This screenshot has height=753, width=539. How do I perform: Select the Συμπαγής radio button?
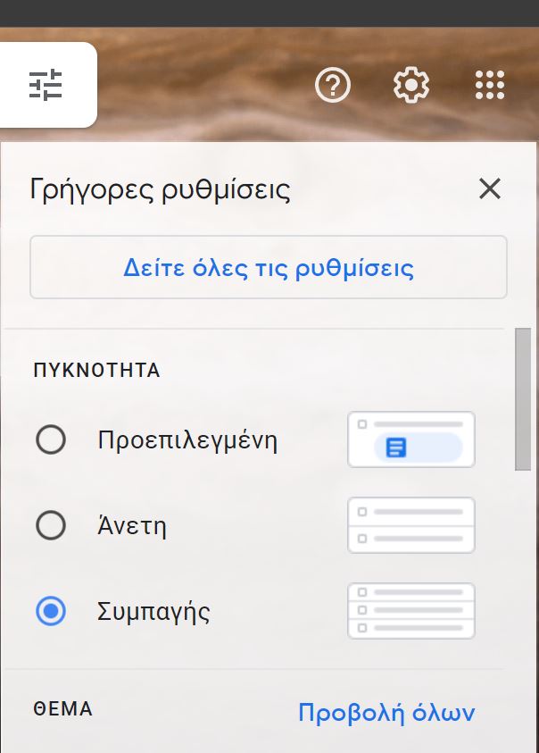point(51,611)
